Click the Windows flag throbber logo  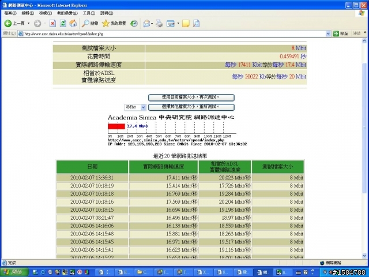(x=362, y=13)
